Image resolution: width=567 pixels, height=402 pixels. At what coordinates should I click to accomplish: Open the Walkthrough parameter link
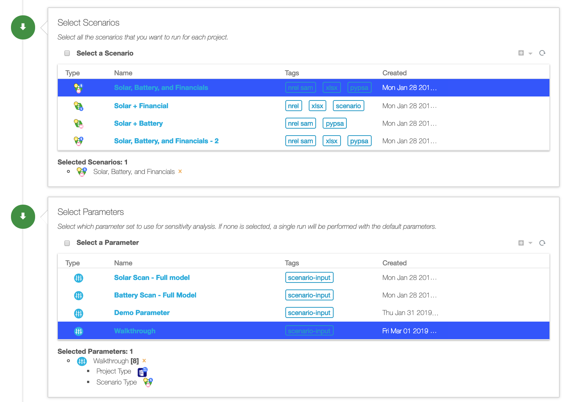tap(135, 331)
